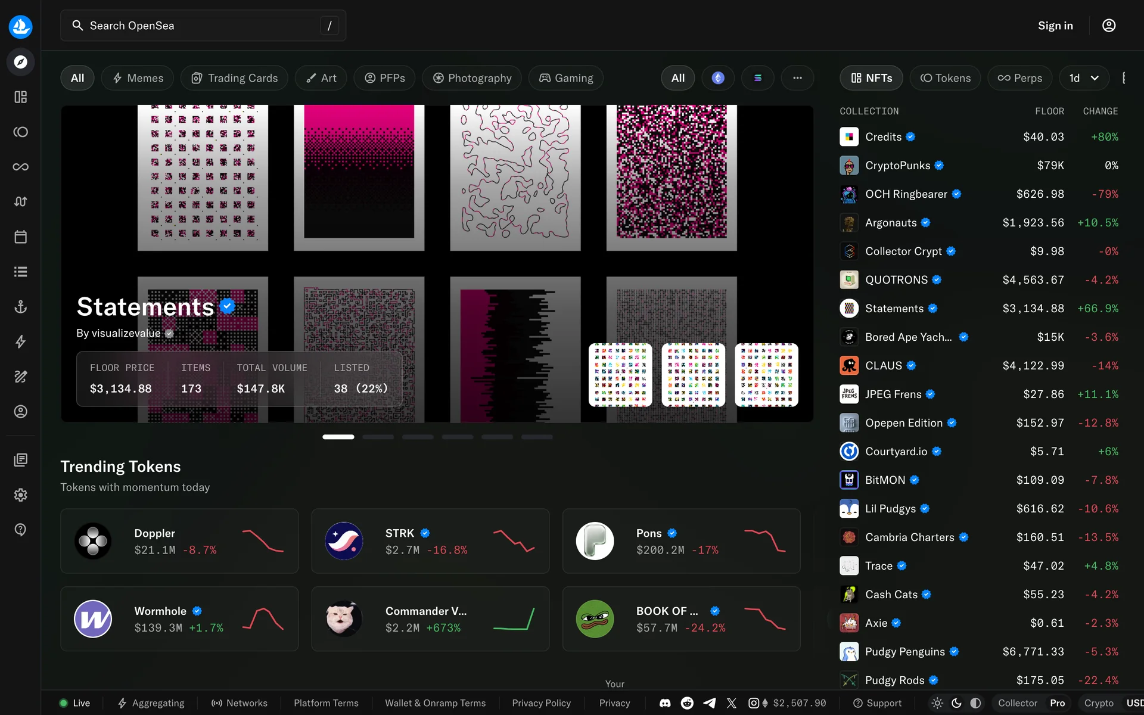Select the Gaming category tab
The image size is (1144, 715).
pyautogui.click(x=566, y=78)
